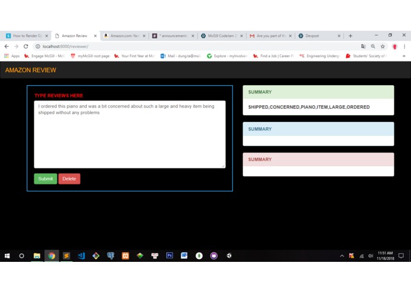Click the AMAZON REVIEW header title

pos(31,70)
